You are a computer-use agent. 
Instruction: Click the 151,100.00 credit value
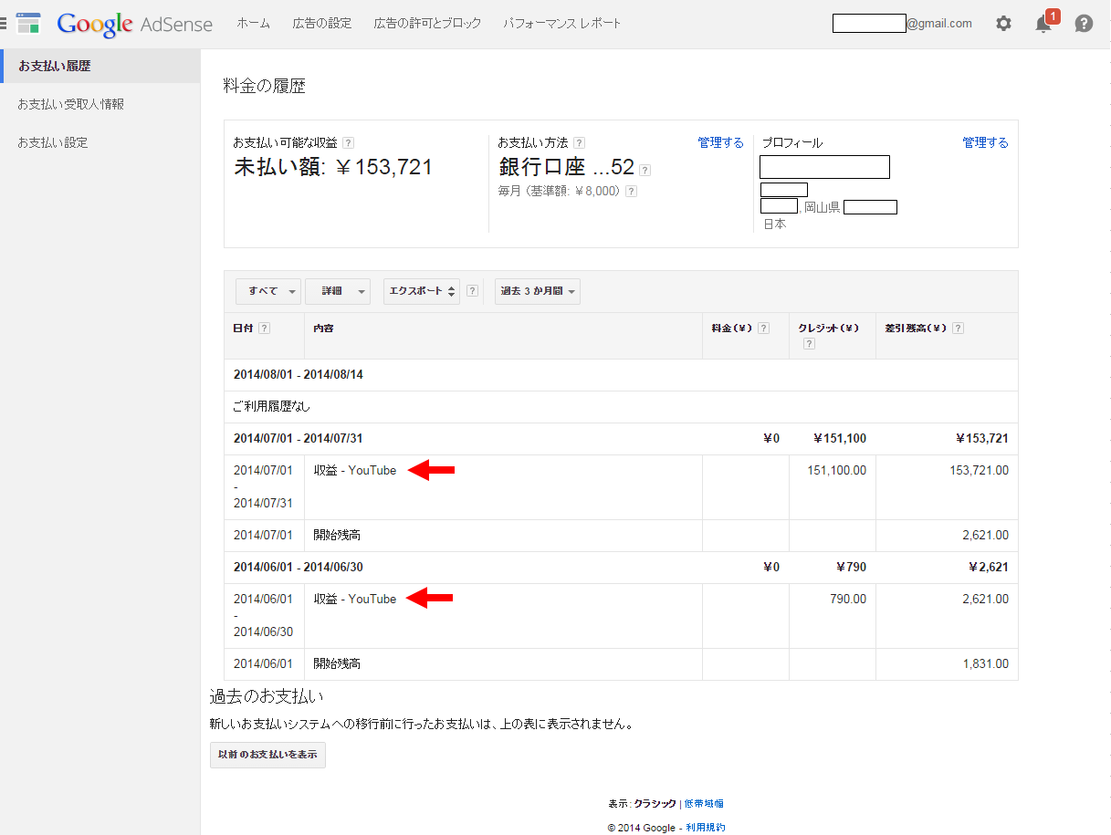pyautogui.click(x=837, y=471)
